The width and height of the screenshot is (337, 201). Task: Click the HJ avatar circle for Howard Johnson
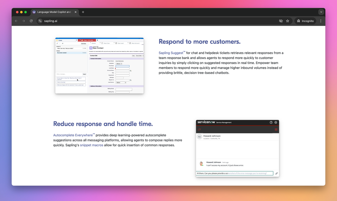[x=199, y=137]
